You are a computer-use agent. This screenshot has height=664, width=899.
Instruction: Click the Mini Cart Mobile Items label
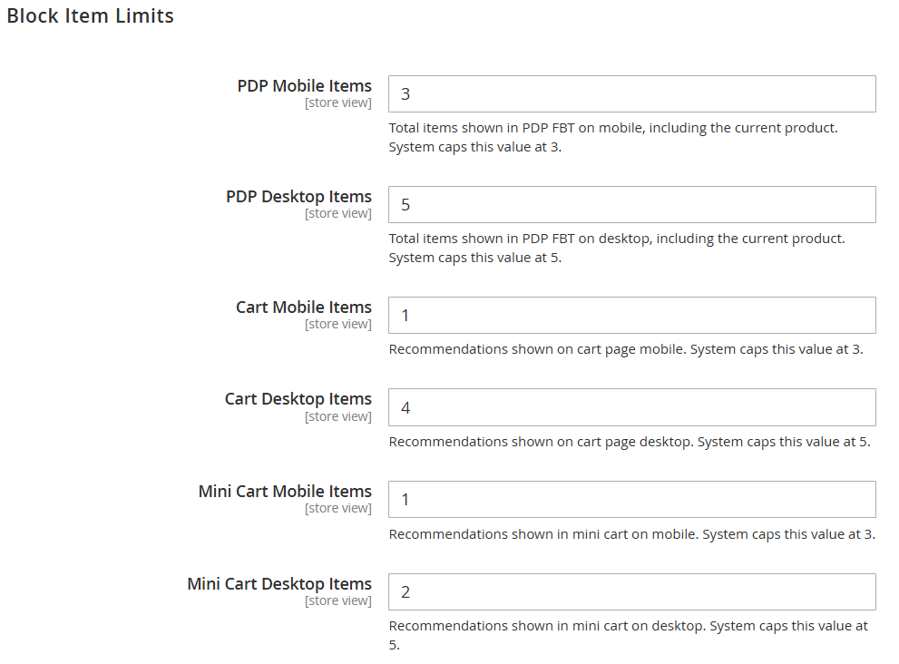coord(285,492)
